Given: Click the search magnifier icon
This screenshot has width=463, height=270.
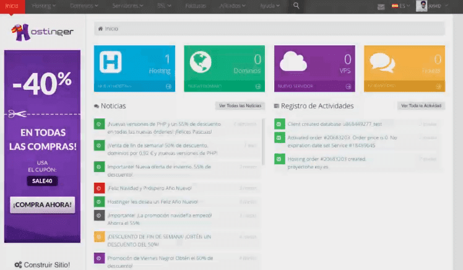Looking at the screenshot, I should pos(296,6).
